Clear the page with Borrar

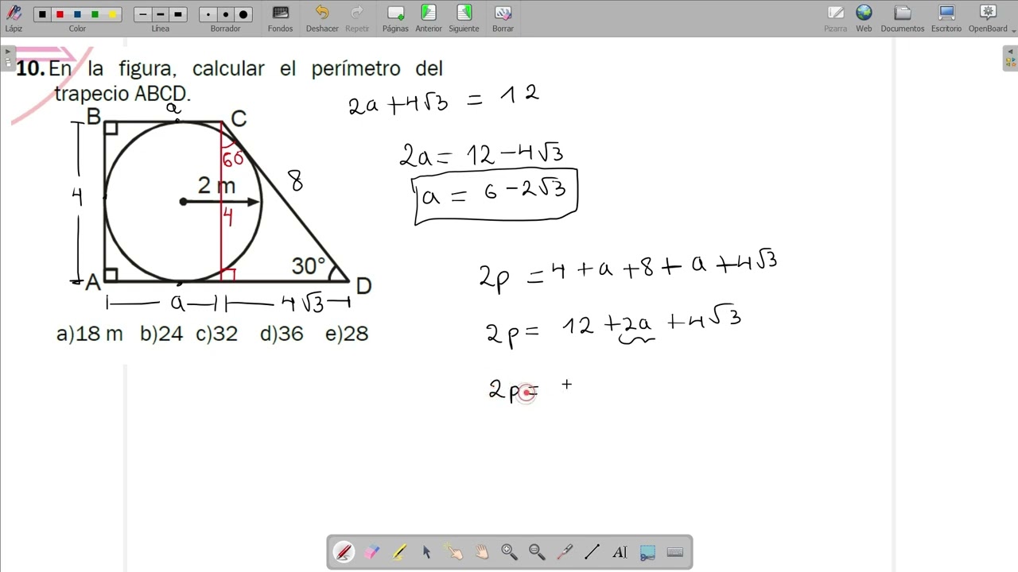(x=503, y=17)
